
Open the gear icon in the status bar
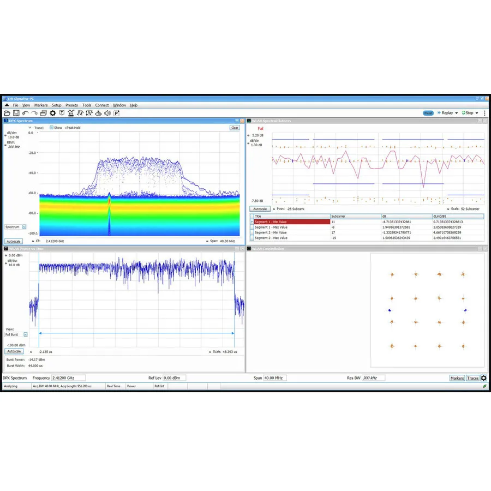pyautogui.click(x=483, y=378)
